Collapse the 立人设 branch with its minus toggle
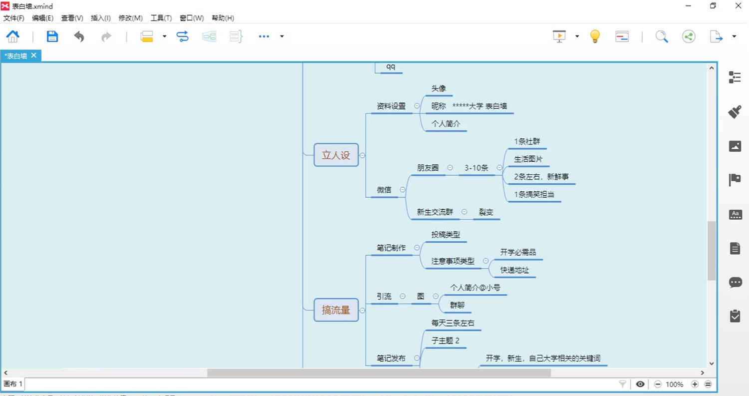The width and height of the screenshot is (749, 396). [363, 155]
